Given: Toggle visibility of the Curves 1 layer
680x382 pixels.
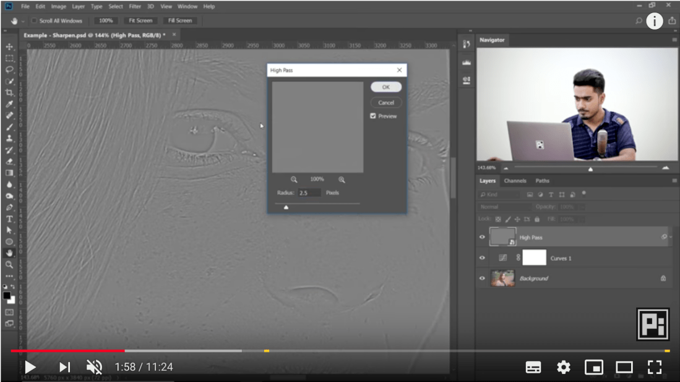Looking at the screenshot, I should 482,257.
